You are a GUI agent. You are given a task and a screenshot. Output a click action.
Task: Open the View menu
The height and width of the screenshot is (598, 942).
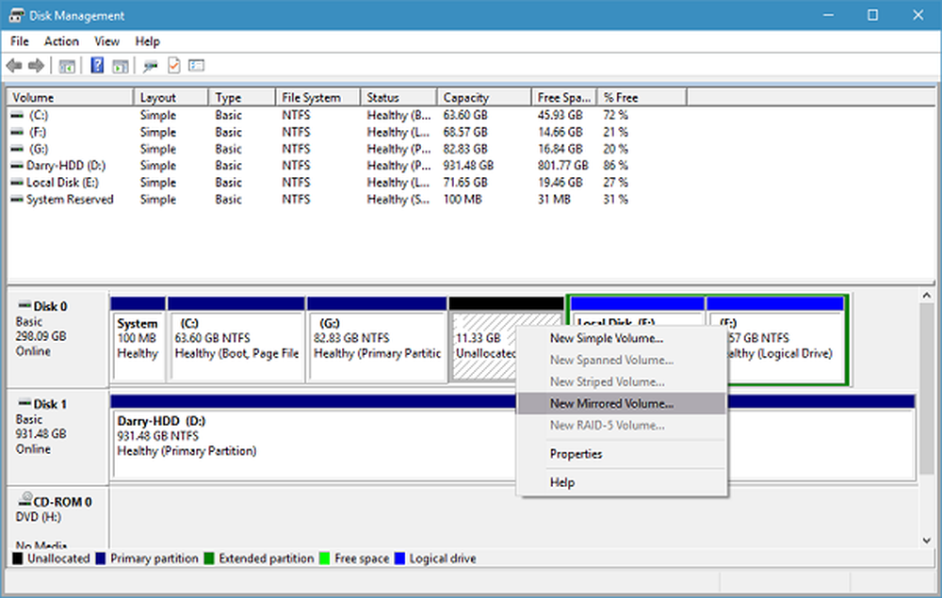[x=106, y=40]
